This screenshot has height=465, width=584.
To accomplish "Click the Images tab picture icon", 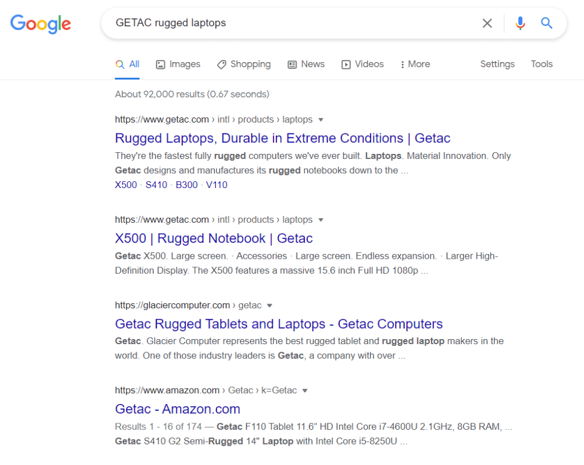I will 160,64.
